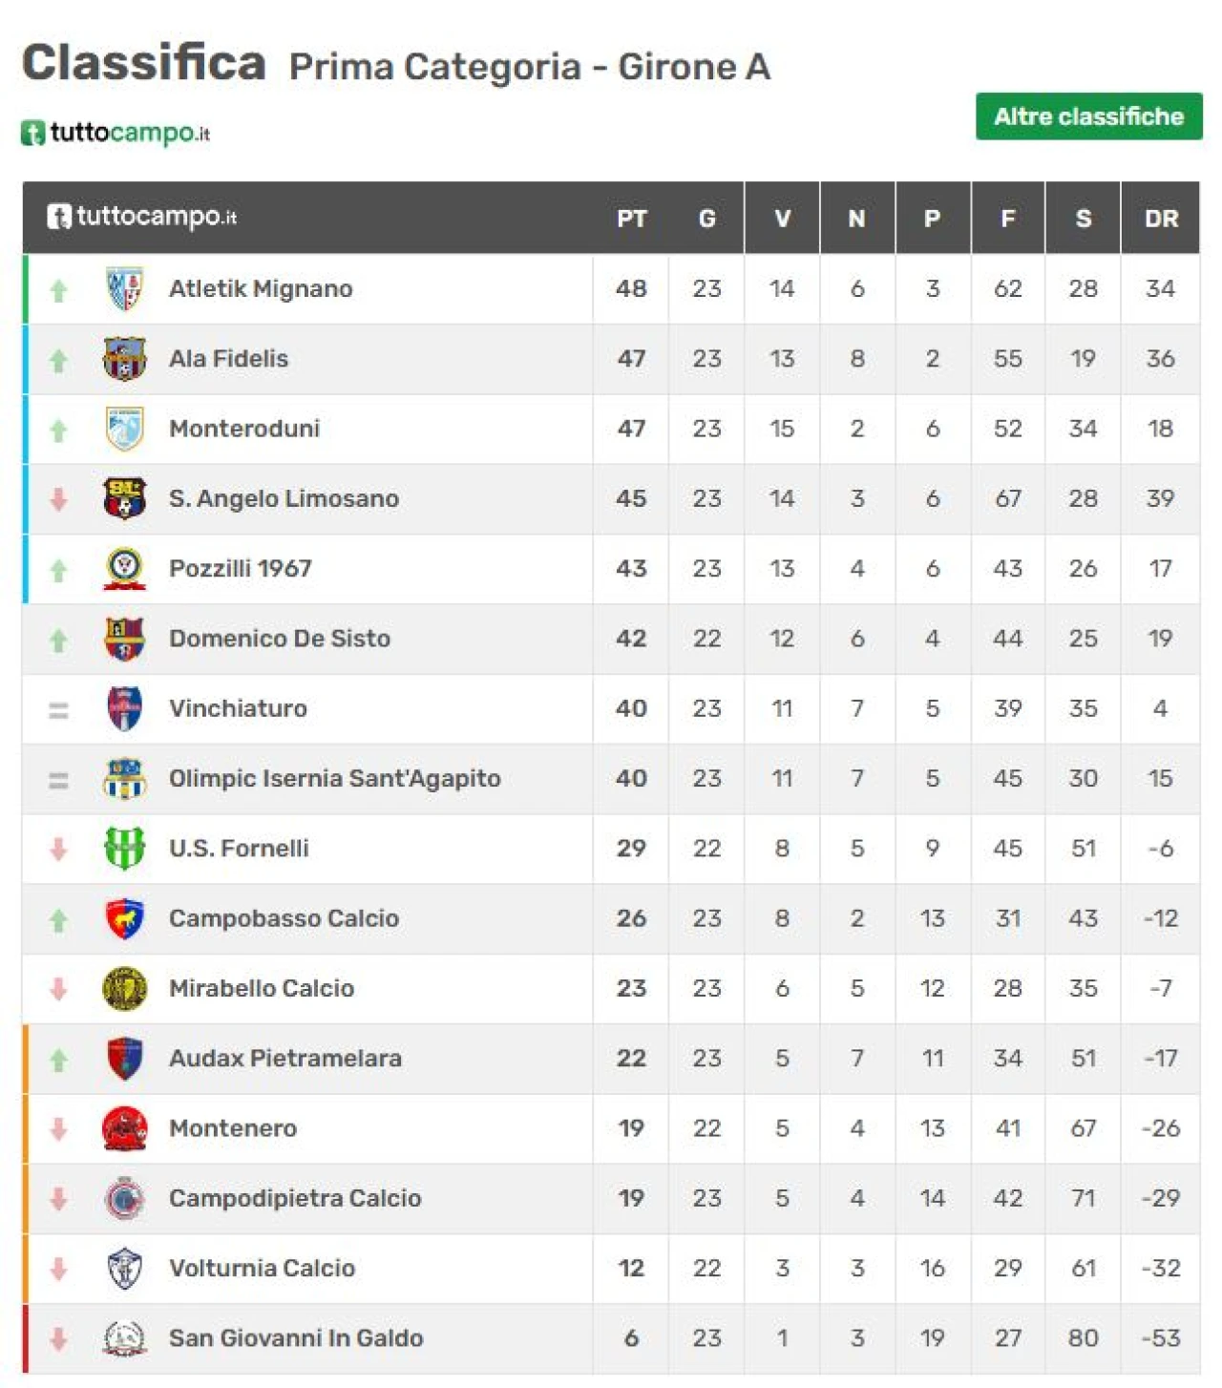Open the Altre classifiche button
Viewport: 1222px width, 1388px height.
click(1088, 116)
